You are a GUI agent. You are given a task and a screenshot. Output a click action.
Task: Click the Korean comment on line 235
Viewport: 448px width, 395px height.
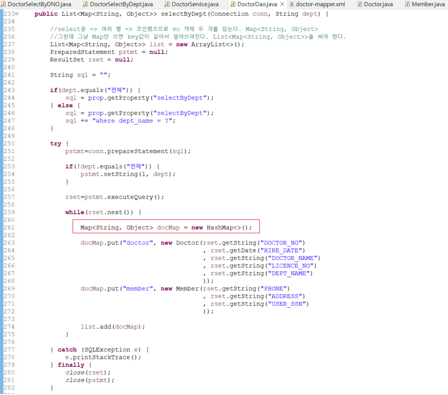[x=184, y=29]
